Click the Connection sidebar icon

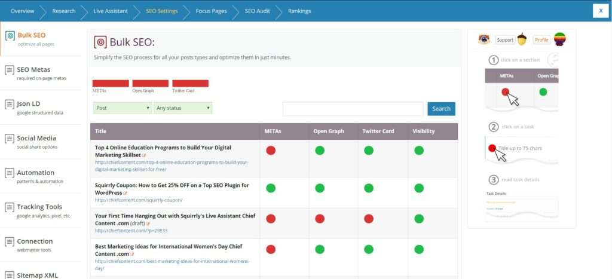click(9, 242)
